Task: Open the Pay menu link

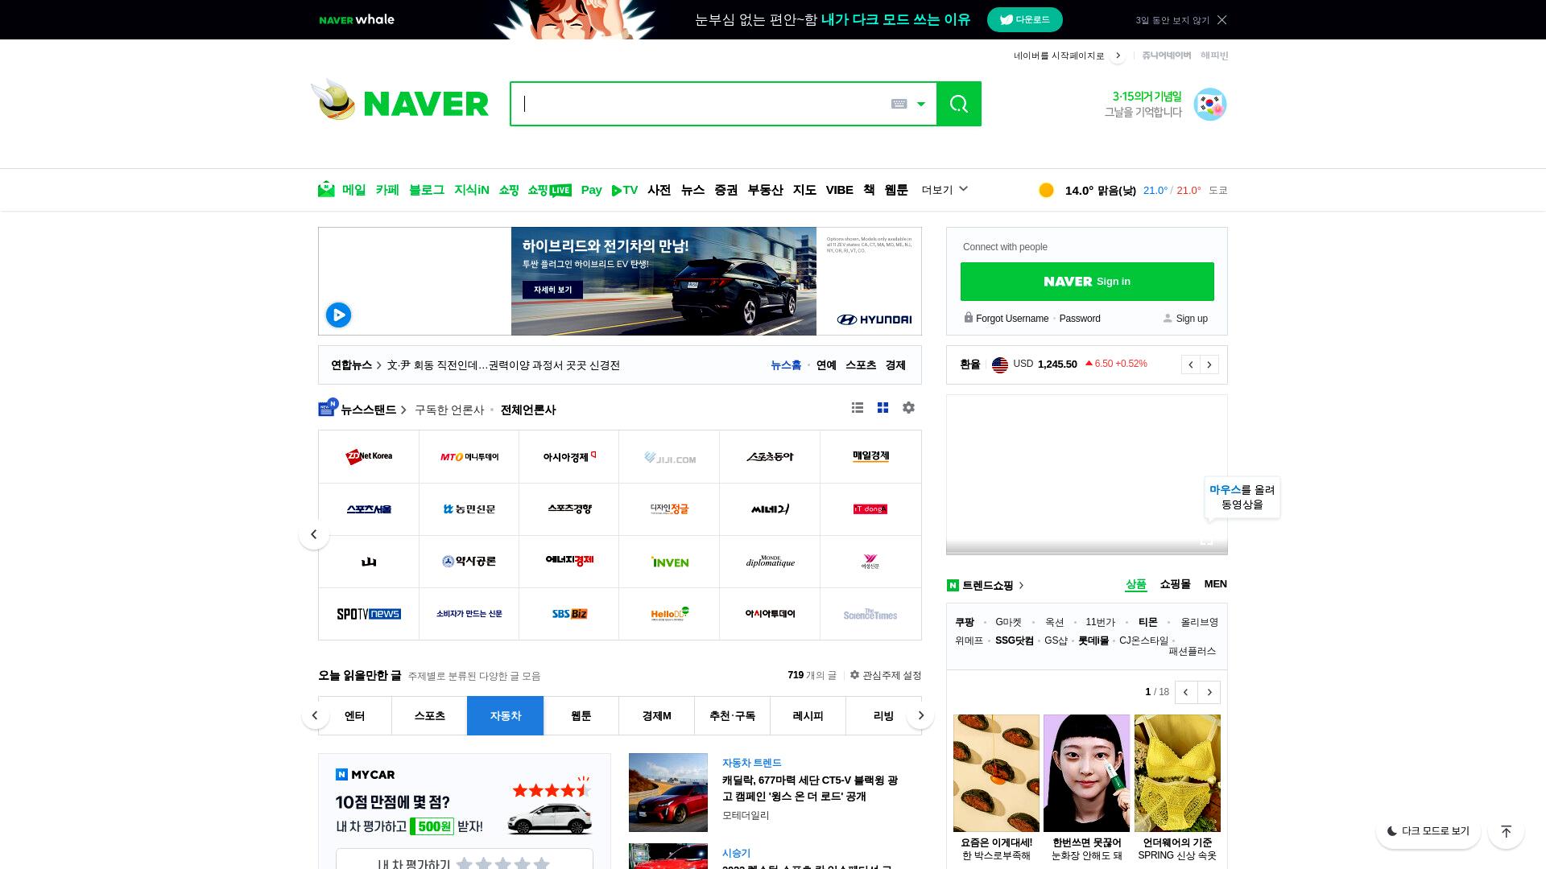Action: point(591,190)
